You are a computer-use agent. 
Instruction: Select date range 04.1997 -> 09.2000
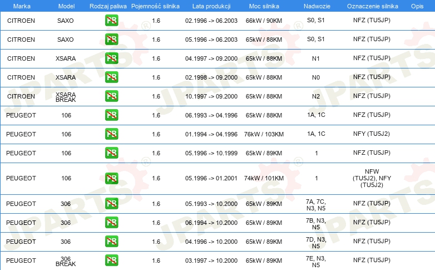pyautogui.click(x=211, y=58)
